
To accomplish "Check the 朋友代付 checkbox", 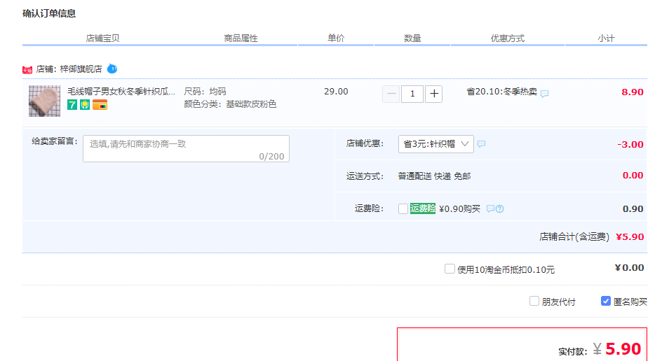I will (x=534, y=301).
